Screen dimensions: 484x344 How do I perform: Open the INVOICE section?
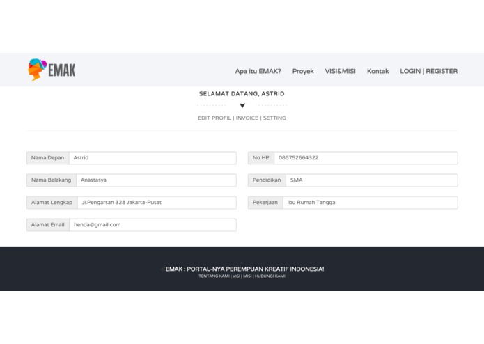pyautogui.click(x=247, y=118)
